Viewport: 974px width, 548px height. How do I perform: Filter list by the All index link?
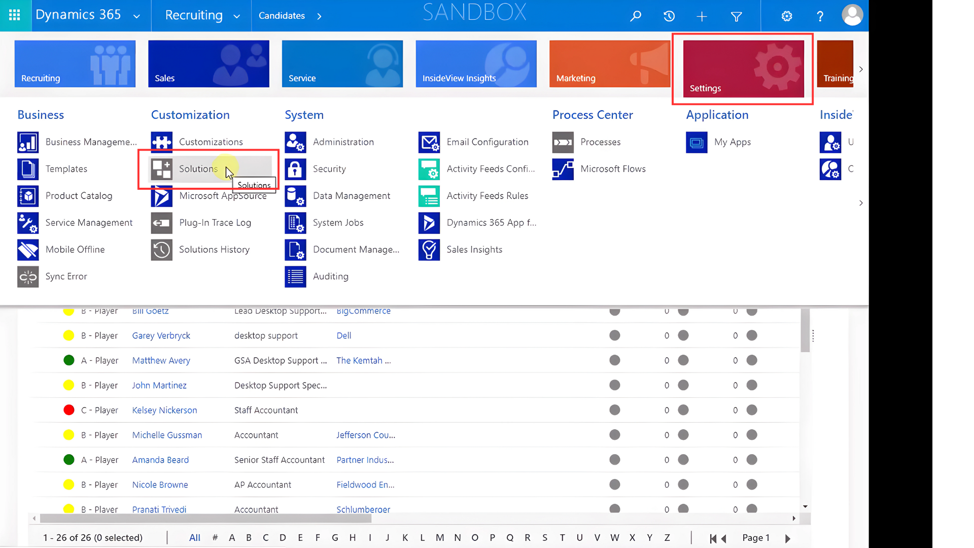(x=195, y=538)
